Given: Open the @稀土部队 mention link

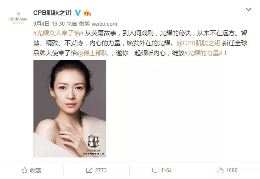Looking at the screenshot, I should click(92, 53).
